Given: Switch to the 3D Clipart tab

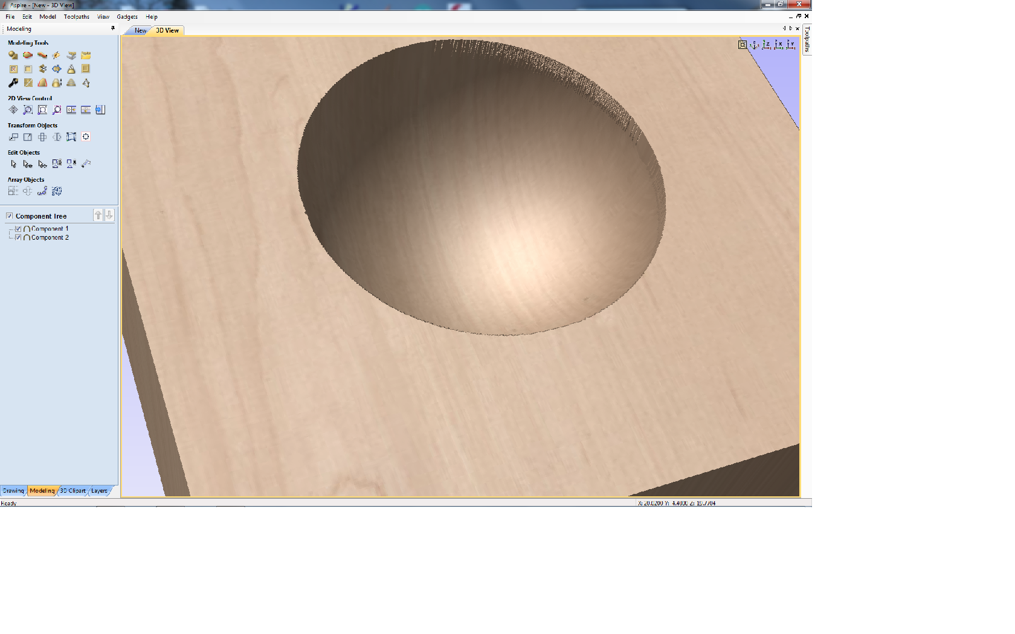Looking at the screenshot, I should pyautogui.click(x=72, y=491).
